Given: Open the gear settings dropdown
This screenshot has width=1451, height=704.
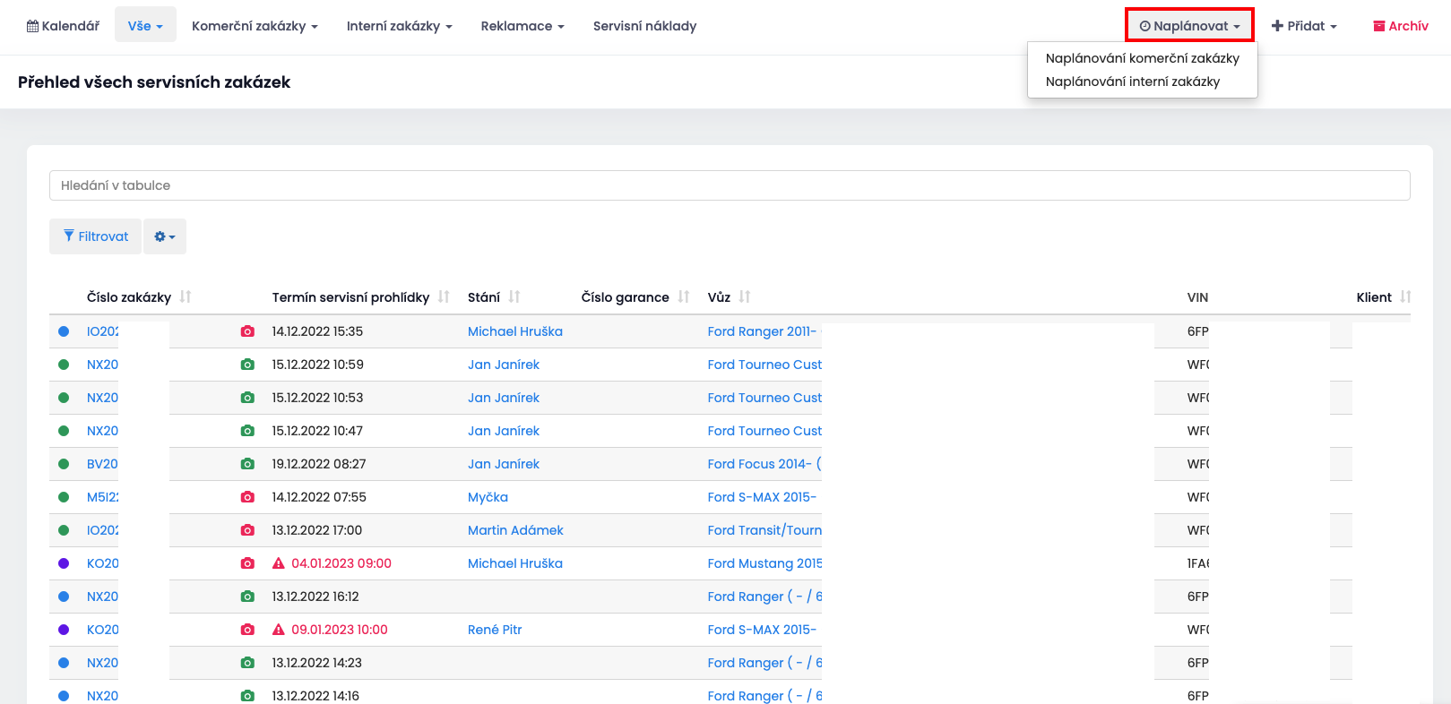Looking at the screenshot, I should (165, 236).
